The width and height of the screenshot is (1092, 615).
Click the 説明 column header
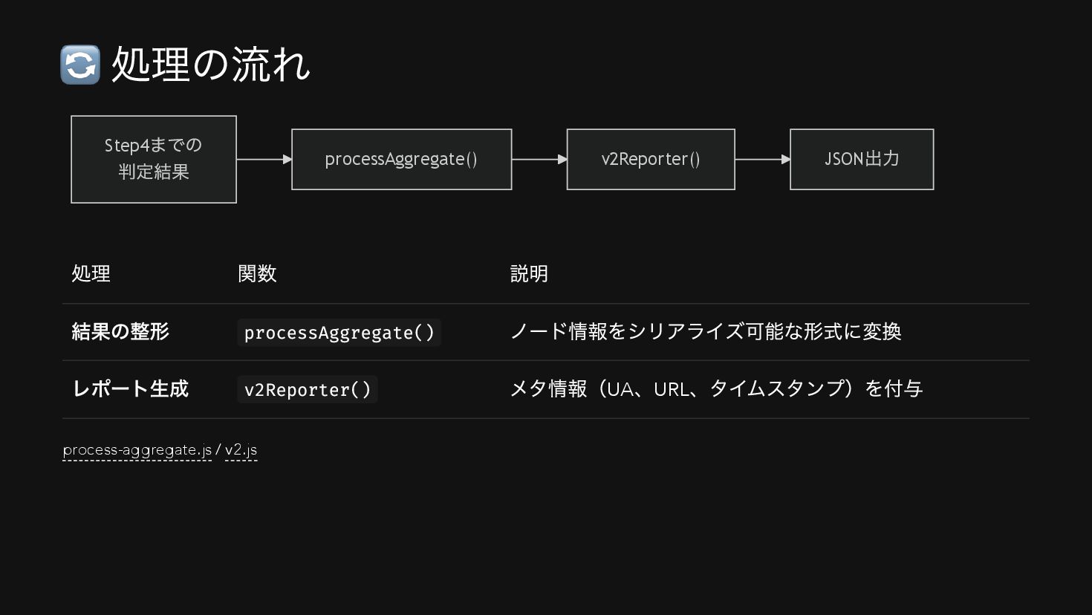coord(529,274)
